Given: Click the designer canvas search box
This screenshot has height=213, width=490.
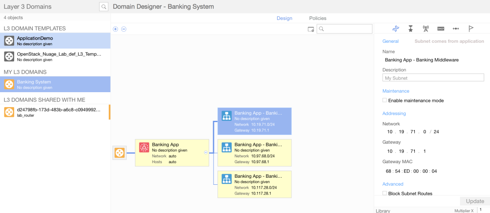Looking at the screenshot, I should (x=345, y=29).
